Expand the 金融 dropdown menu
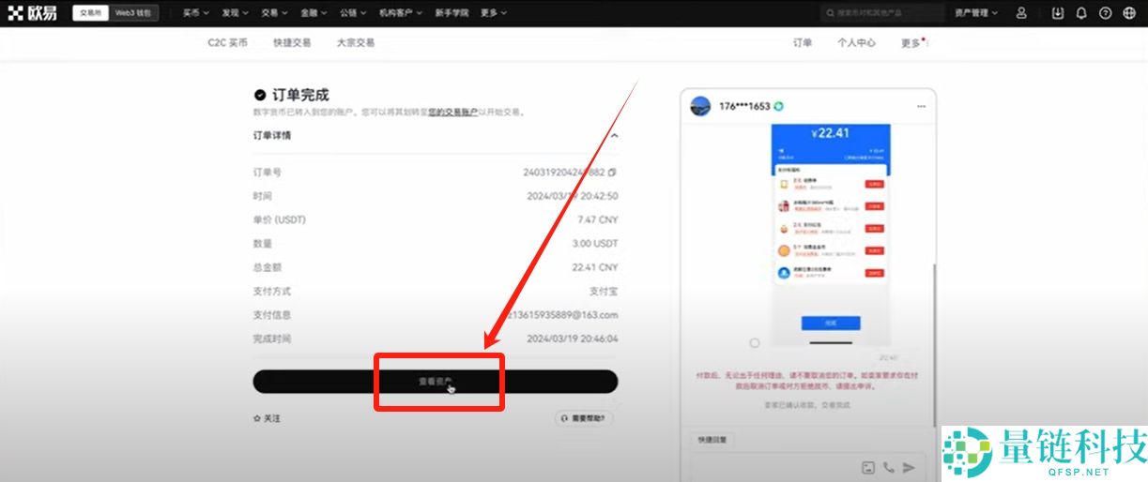This screenshot has height=482, width=1148. pyautogui.click(x=314, y=13)
